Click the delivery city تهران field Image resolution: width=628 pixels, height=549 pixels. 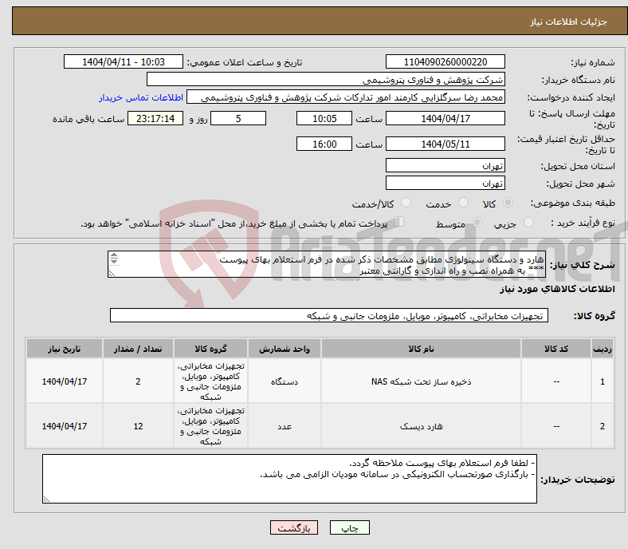click(445, 184)
